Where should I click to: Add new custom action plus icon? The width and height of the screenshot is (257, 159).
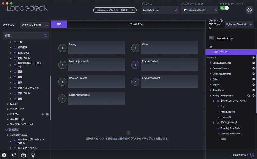click(x=43, y=114)
